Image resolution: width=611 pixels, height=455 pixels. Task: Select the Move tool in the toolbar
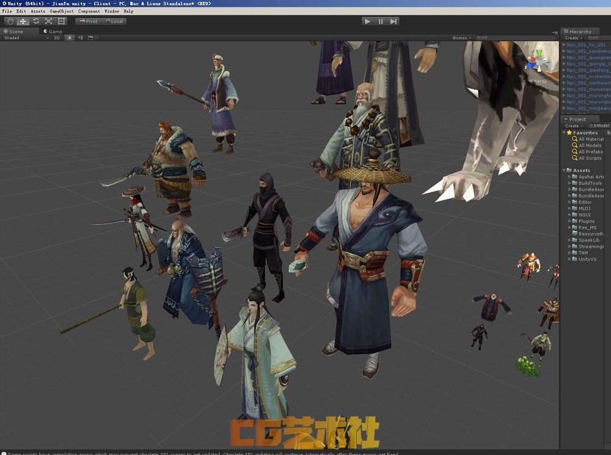(23, 21)
